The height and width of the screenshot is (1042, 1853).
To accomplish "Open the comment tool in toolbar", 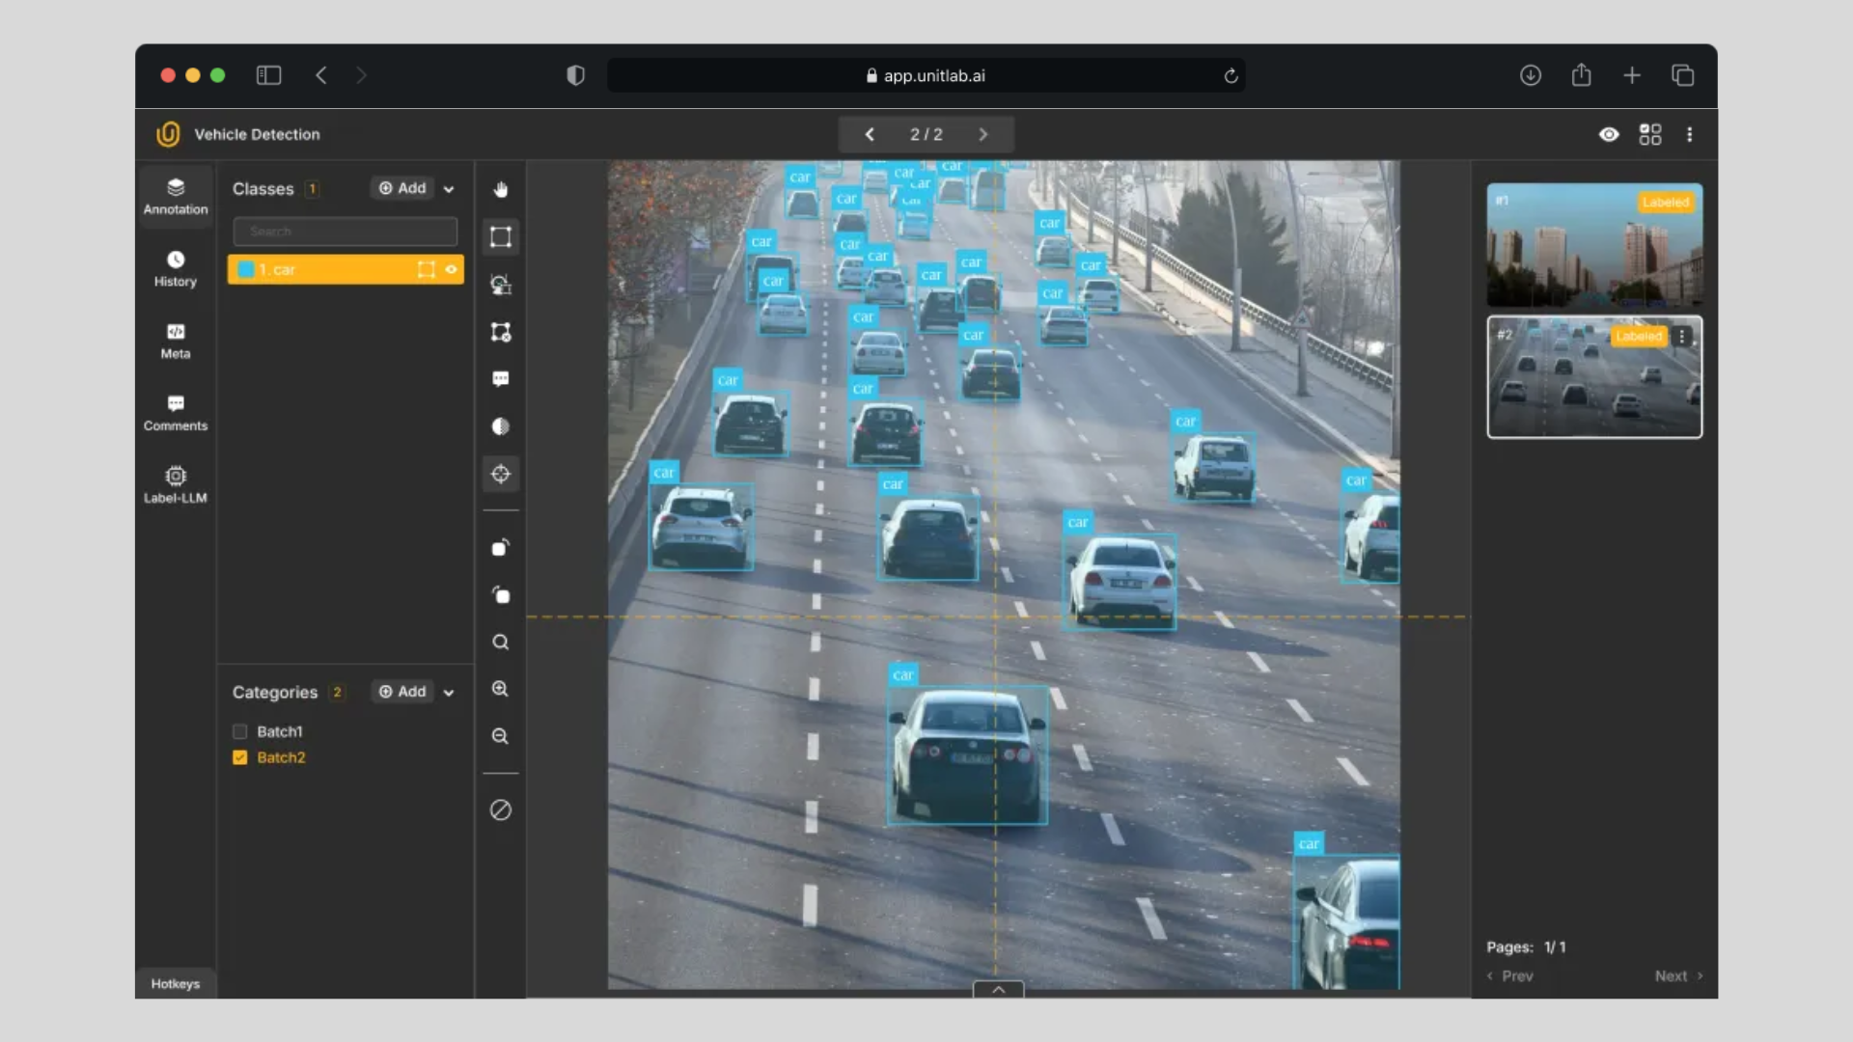I will pyautogui.click(x=500, y=379).
